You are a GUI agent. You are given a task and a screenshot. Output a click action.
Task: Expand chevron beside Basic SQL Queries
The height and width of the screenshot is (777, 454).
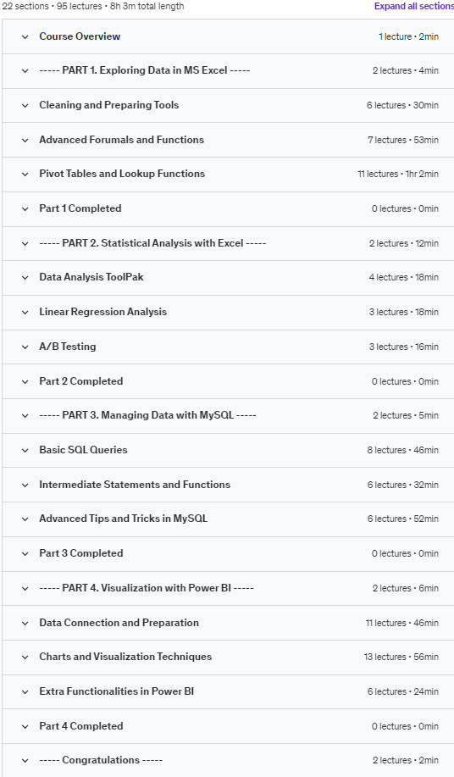(x=25, y=451)
